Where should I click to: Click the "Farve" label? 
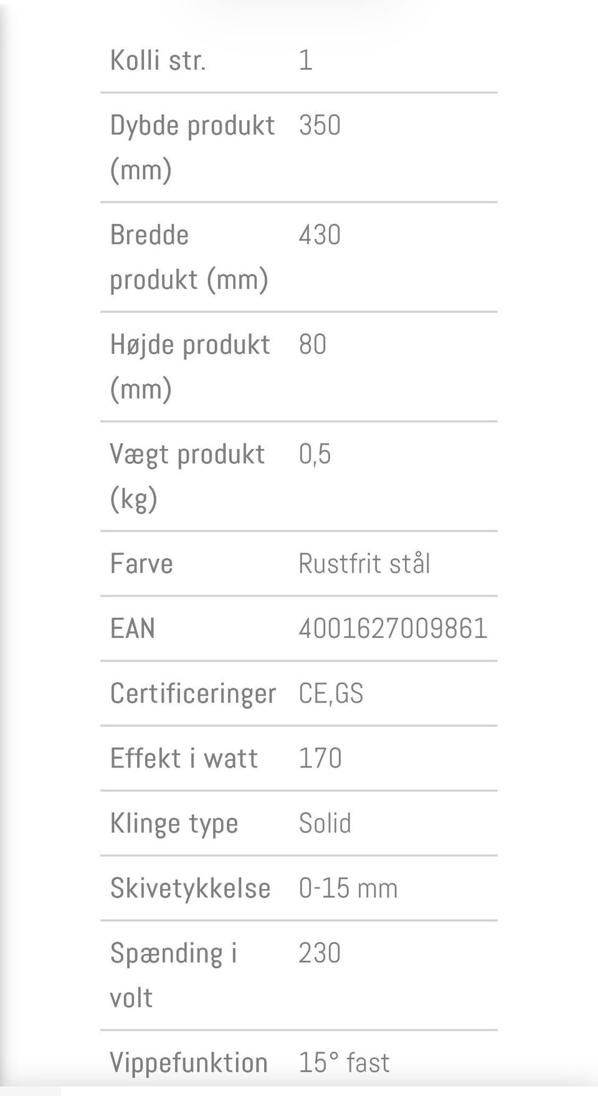[141, 564]
